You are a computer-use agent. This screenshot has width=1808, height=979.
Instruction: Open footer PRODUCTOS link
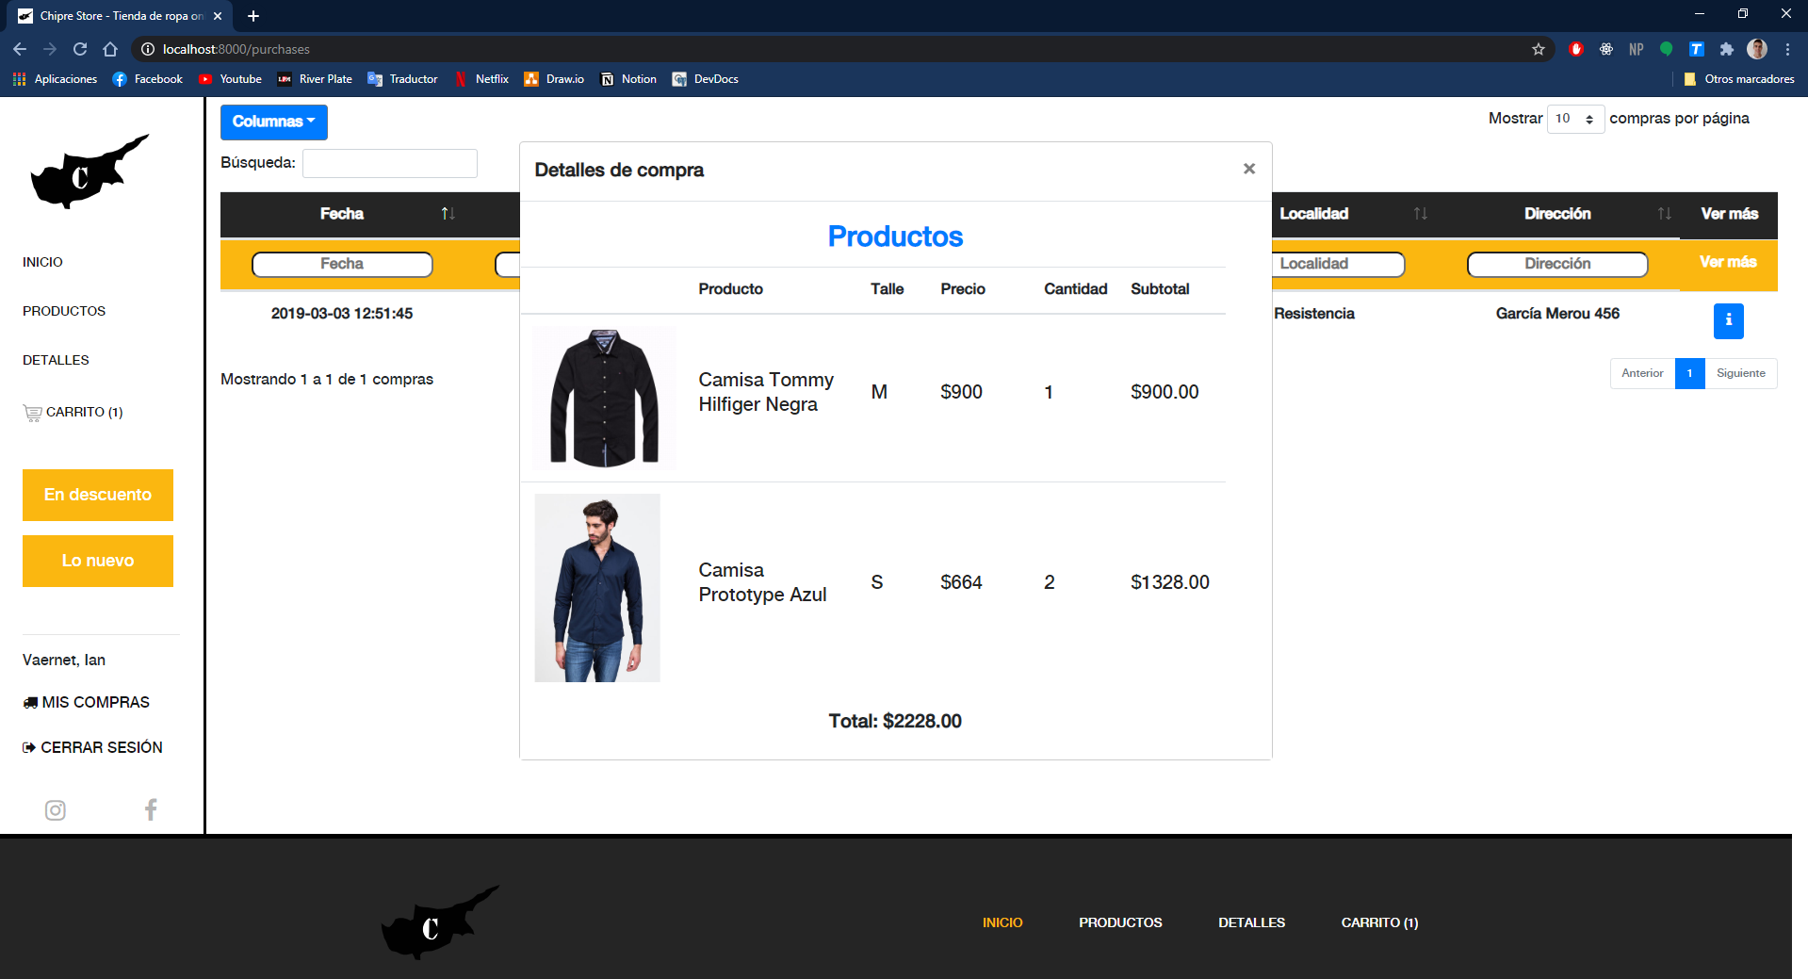tap(1120, 922)
